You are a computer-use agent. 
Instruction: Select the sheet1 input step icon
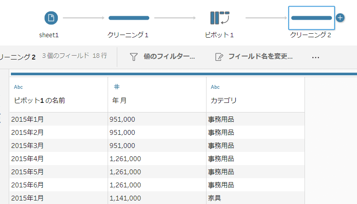51,18
